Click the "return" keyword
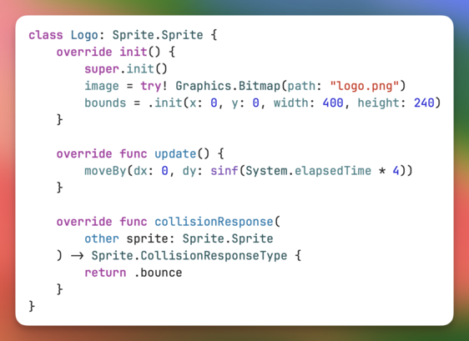 (x=105, y=273)
